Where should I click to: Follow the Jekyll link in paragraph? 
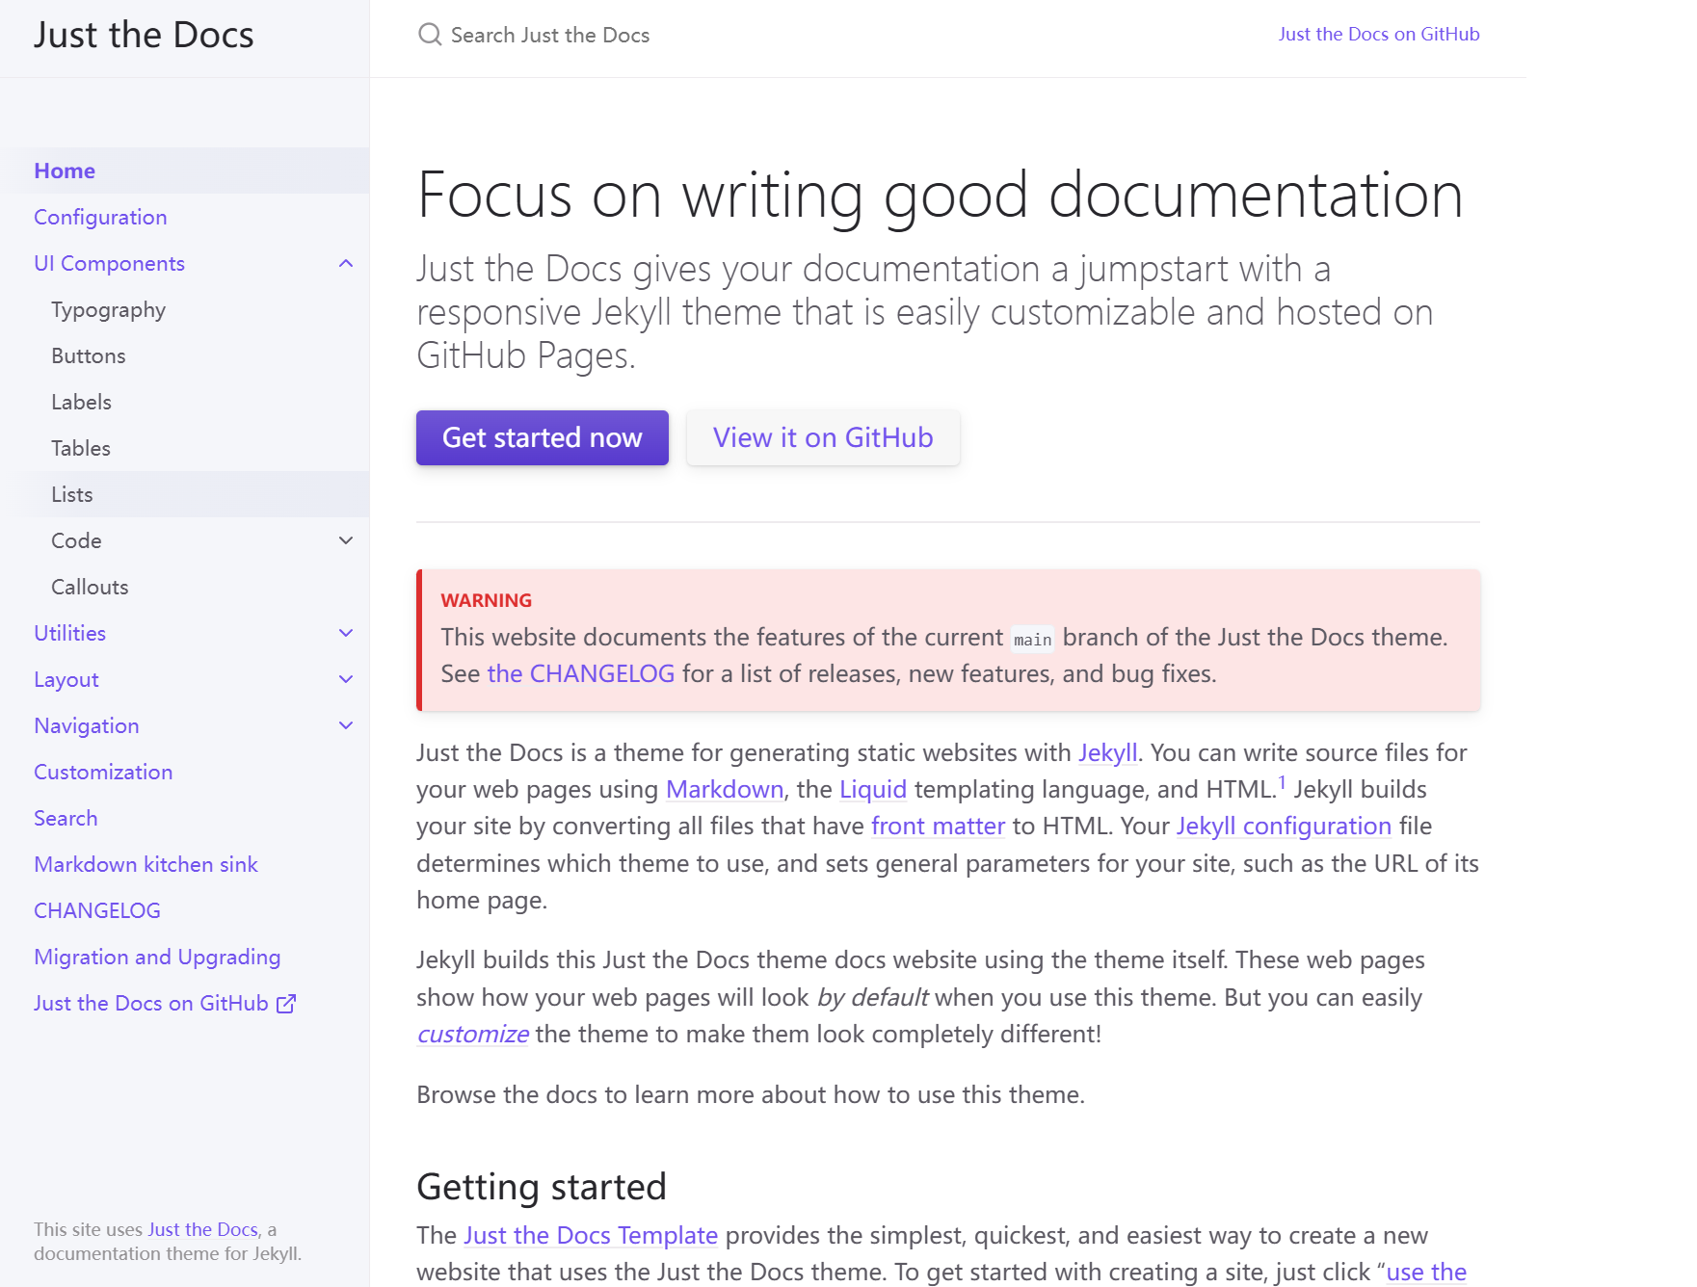(1107, 752)
